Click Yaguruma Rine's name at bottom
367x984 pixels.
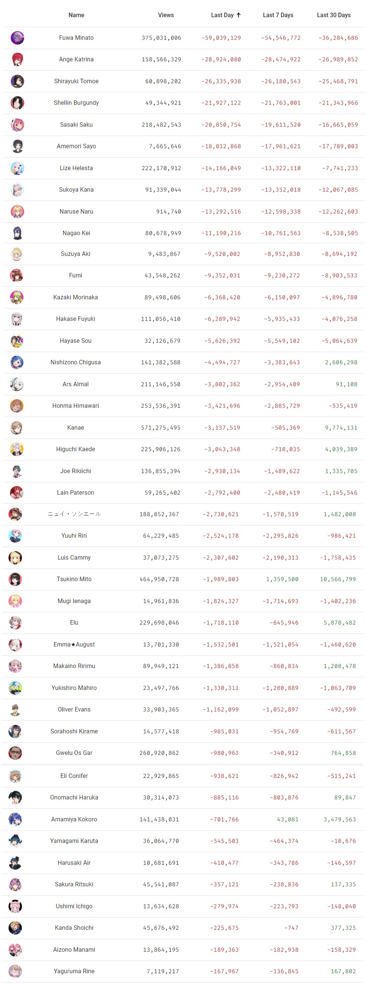tap(74, 971)
